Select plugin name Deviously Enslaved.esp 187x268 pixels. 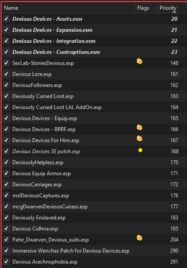click(x=39, y=218)
